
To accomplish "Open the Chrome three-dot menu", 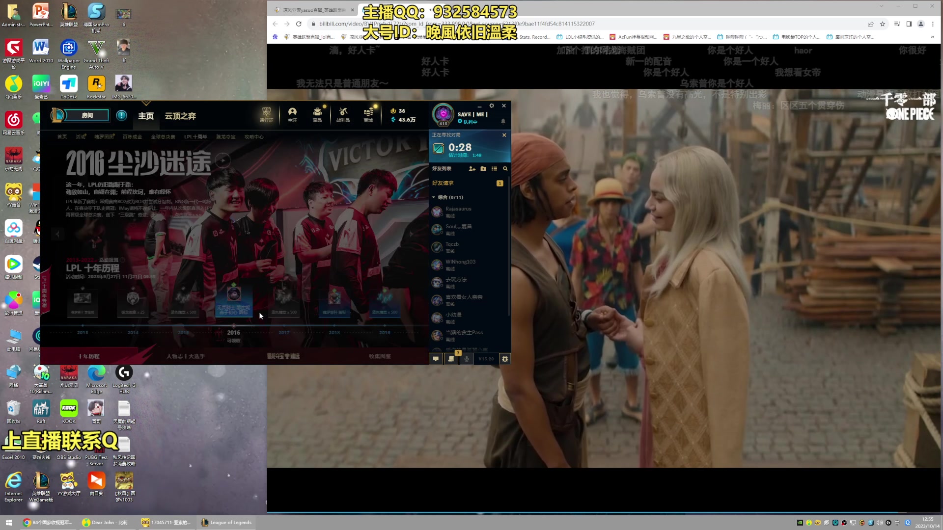I will (933, 24).
